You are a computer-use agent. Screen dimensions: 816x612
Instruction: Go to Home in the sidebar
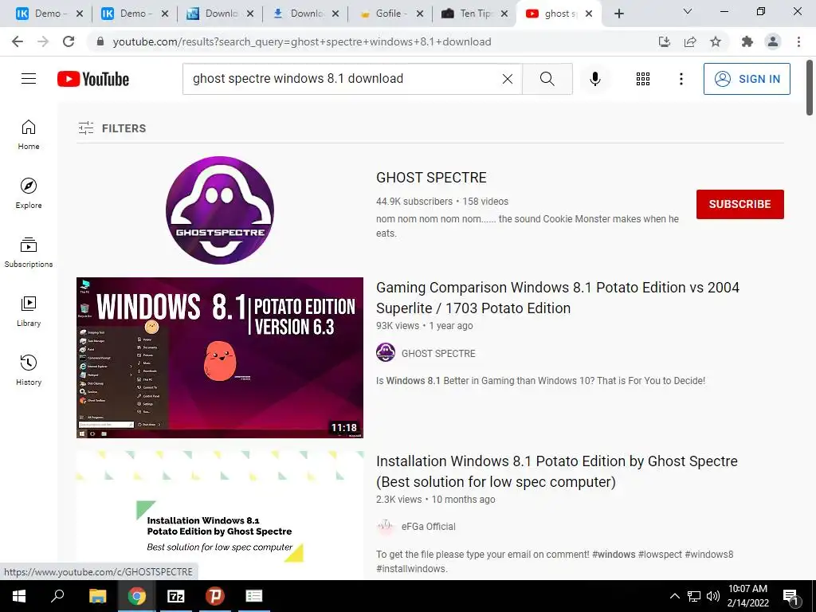tap(29, 134)
